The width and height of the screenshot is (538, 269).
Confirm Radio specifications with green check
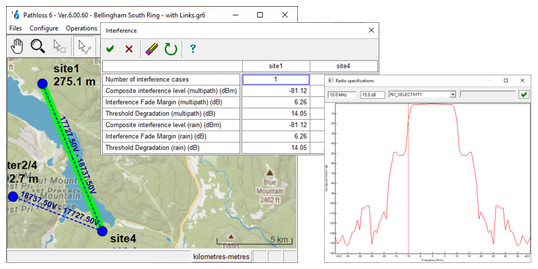[524, 95]
